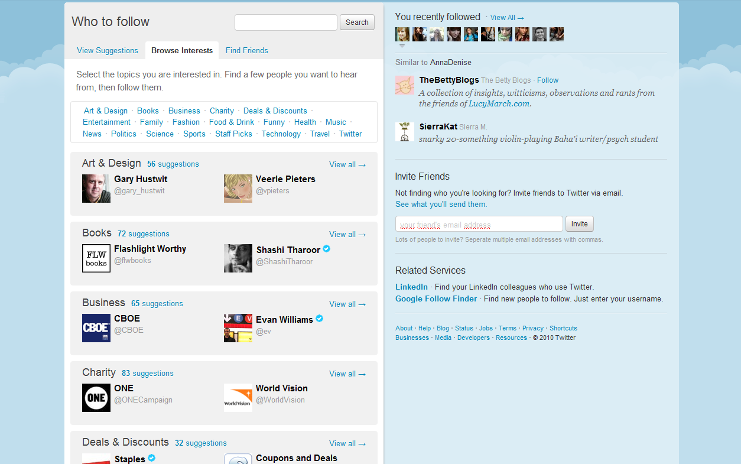Click the Search button
The width and height of the screenshot is (741, 464).
[357, 22]
